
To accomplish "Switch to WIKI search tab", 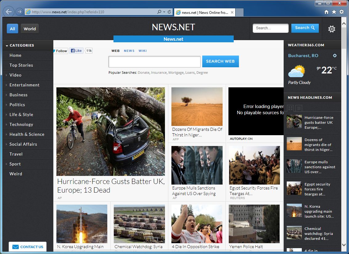I will (x=142, y=51).
